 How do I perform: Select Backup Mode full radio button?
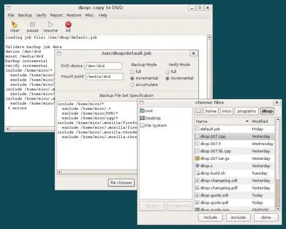tap(132, 72)
